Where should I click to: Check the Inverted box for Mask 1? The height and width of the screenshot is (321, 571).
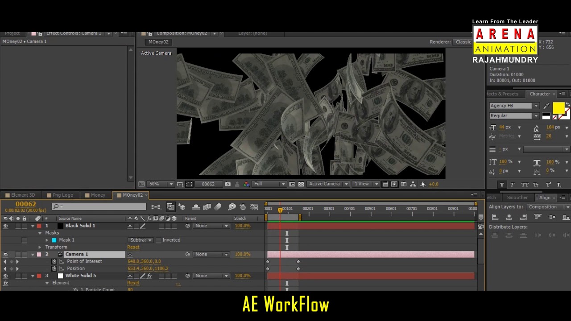159,240
